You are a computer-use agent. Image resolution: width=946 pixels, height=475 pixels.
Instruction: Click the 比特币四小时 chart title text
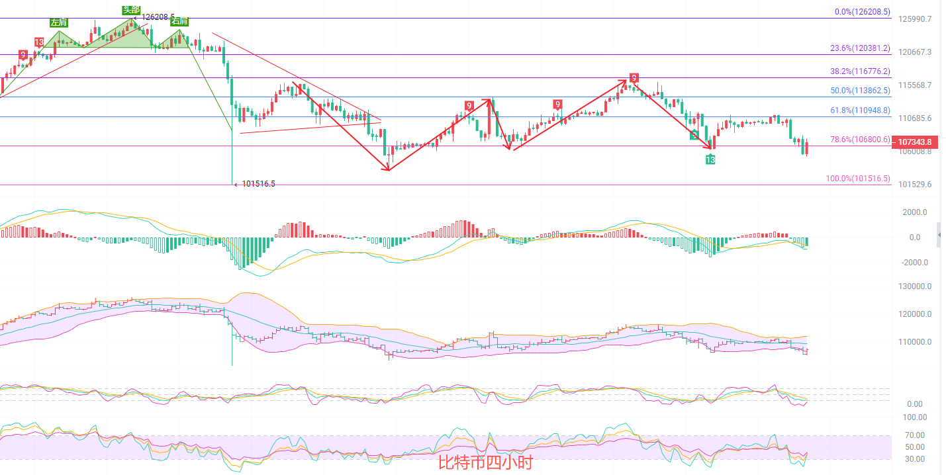[x=485, y=462]
